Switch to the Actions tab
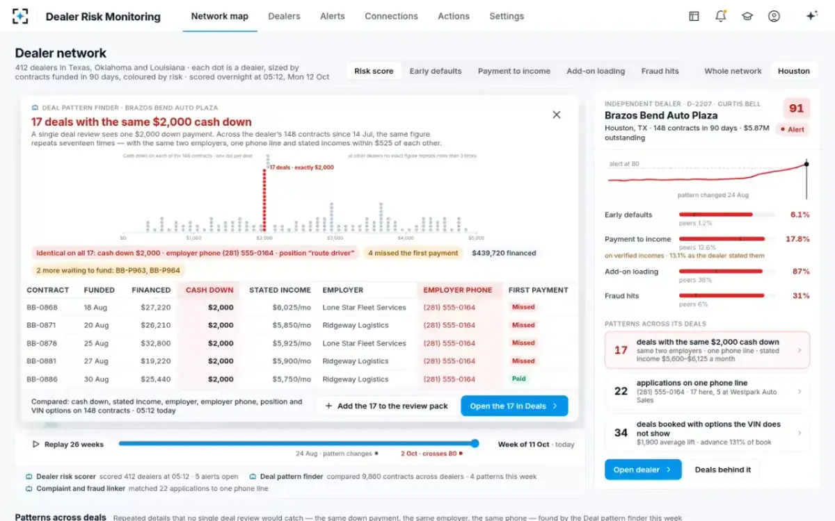This screenshot has height=521, width=835. pos(454,16)
